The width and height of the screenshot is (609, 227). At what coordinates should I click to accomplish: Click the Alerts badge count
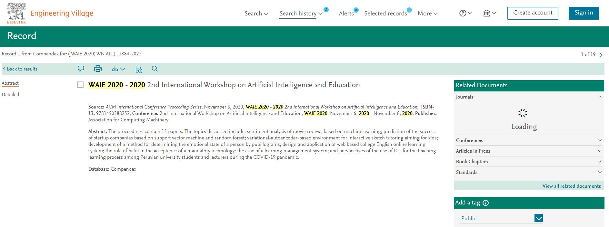356,10
